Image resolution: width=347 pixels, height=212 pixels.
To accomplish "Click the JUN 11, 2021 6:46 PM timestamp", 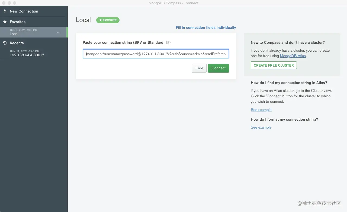I will pyautogui.click(x=25, y=51).
